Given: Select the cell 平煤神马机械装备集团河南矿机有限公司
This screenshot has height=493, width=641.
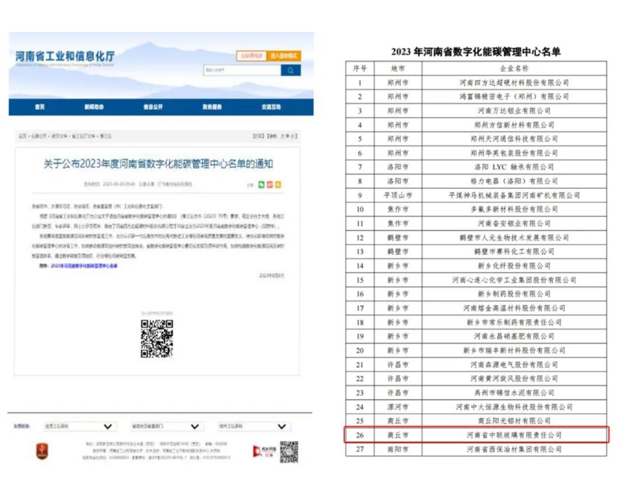Looking at the screenshot, I should point(514,195).
